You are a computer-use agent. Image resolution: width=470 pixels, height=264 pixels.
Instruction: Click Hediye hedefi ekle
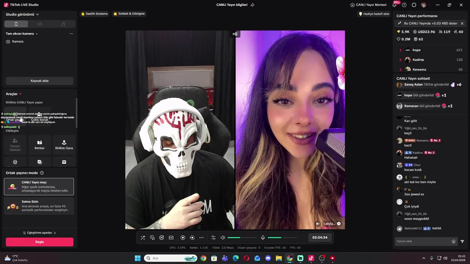tap(374, 14)
